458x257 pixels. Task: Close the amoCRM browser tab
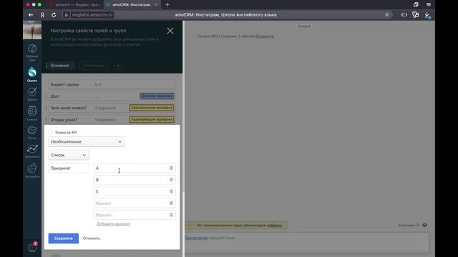point(156,5)
